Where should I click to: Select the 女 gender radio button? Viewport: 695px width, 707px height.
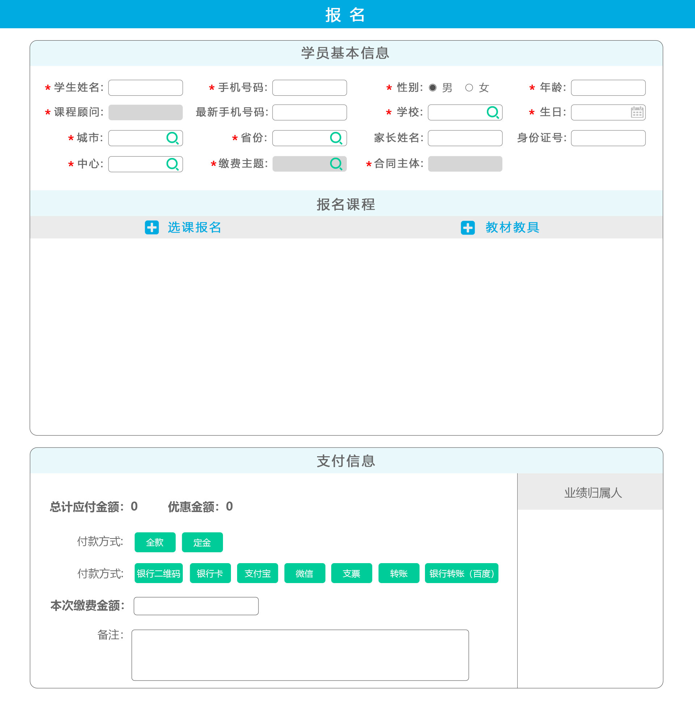click(469, 88)
